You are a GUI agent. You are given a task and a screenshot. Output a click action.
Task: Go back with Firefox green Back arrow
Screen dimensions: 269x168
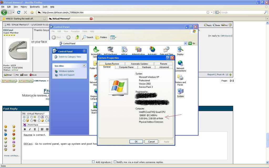[x=4, y=12]
